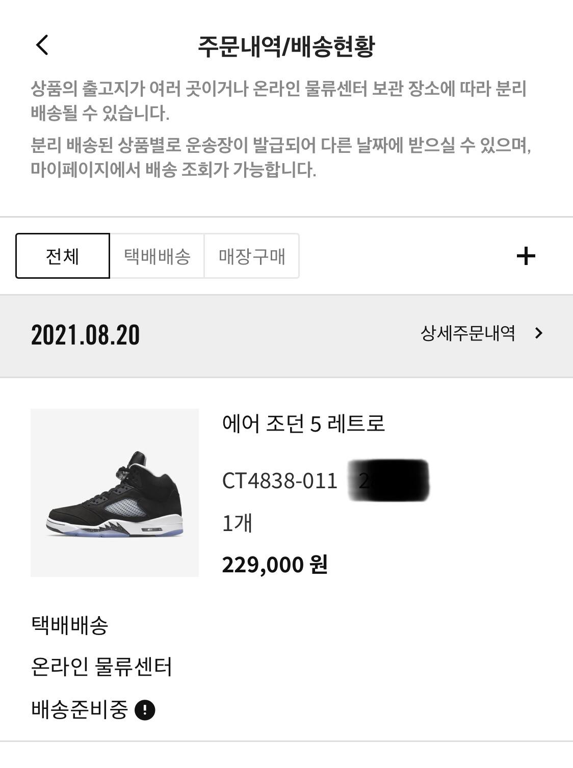Tap the blacked-out field beside the product code
Viewport: 573px width, 768px height.
[388, 480]
